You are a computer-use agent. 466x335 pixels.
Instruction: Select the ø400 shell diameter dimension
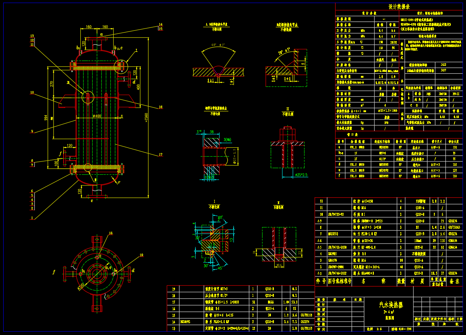coord(97,116)
